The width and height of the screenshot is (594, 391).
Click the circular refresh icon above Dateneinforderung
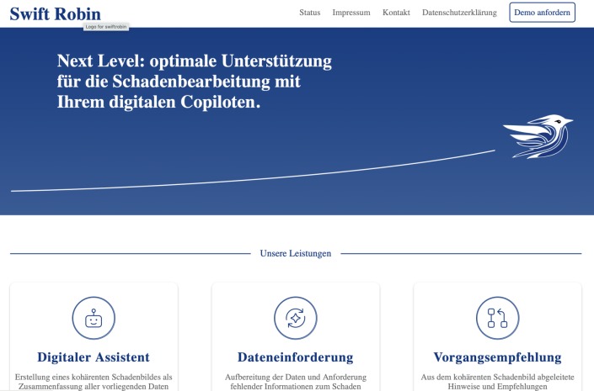tap(296, 318)
